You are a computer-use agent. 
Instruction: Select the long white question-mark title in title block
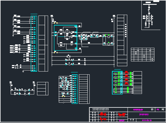(100, 109)
